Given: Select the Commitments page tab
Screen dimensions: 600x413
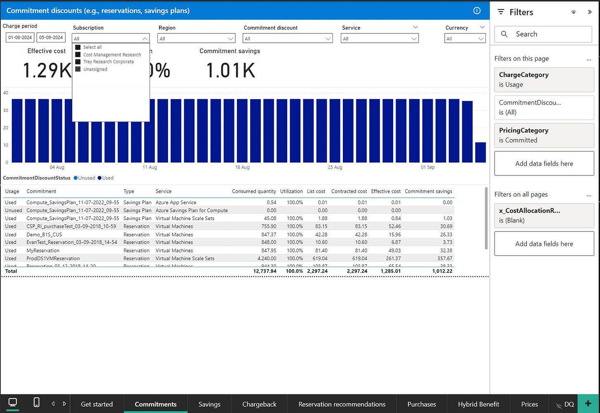Looking at the screenshot, I should 155,404.
